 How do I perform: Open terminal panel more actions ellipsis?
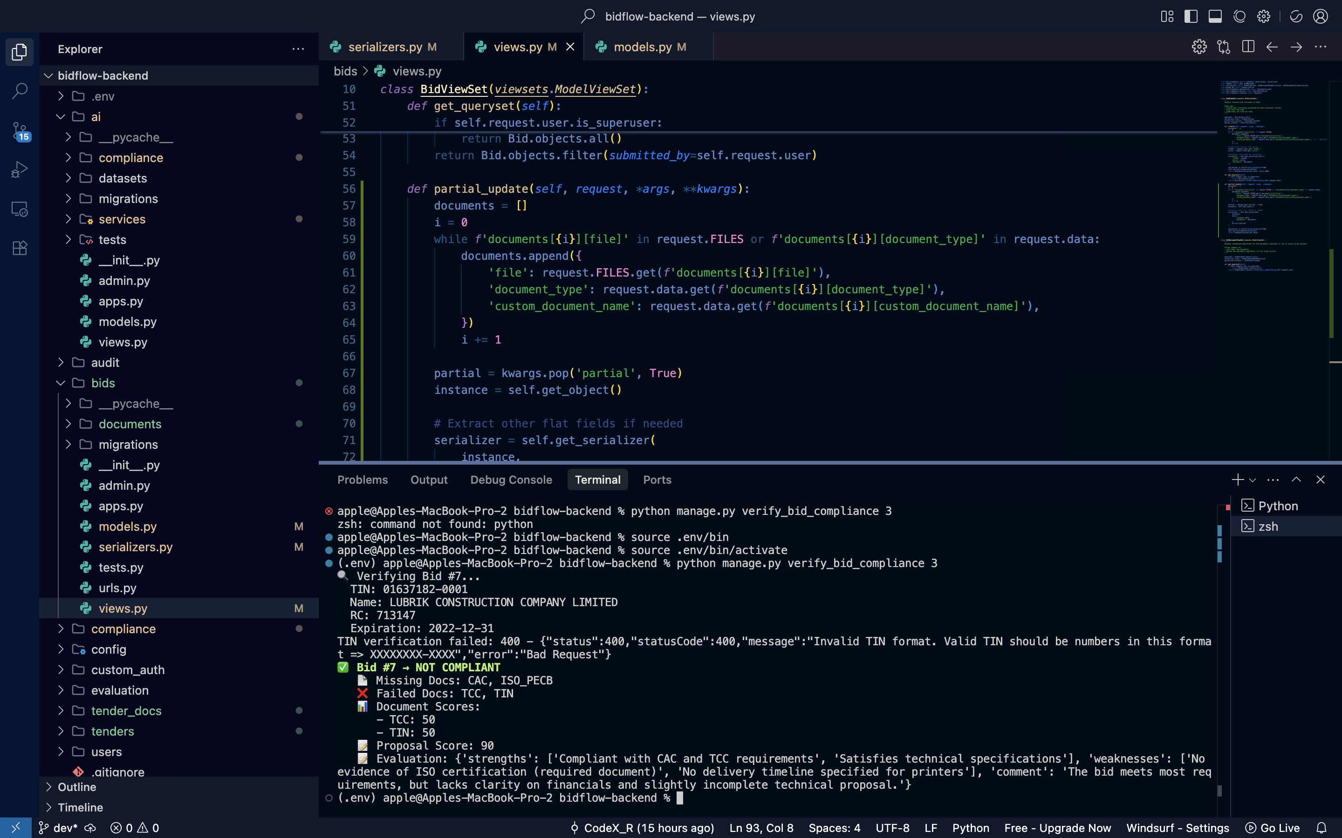click(x=1273, y=480)
